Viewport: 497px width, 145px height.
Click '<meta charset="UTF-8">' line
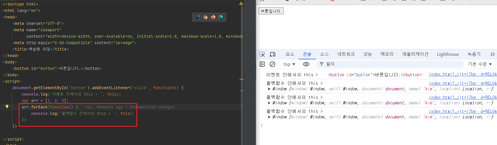pos(38,23)
